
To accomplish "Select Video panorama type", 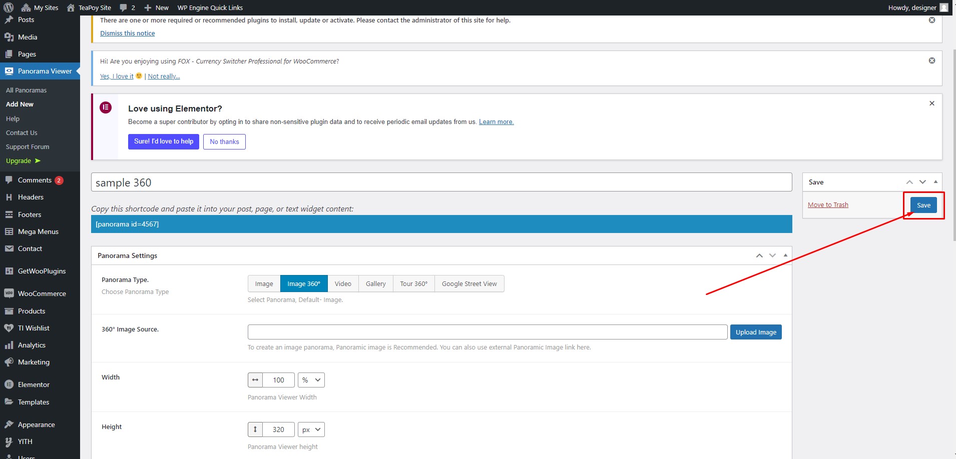I will point(343,283).
